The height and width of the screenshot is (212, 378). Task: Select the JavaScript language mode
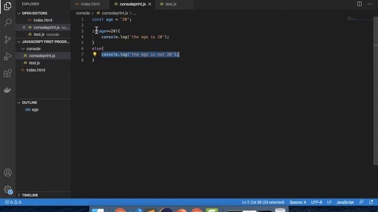pos(345,202)
